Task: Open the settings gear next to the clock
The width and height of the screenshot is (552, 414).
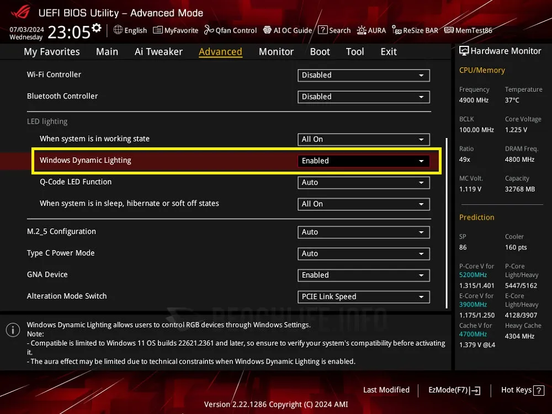Action: [x=97, y=28]
